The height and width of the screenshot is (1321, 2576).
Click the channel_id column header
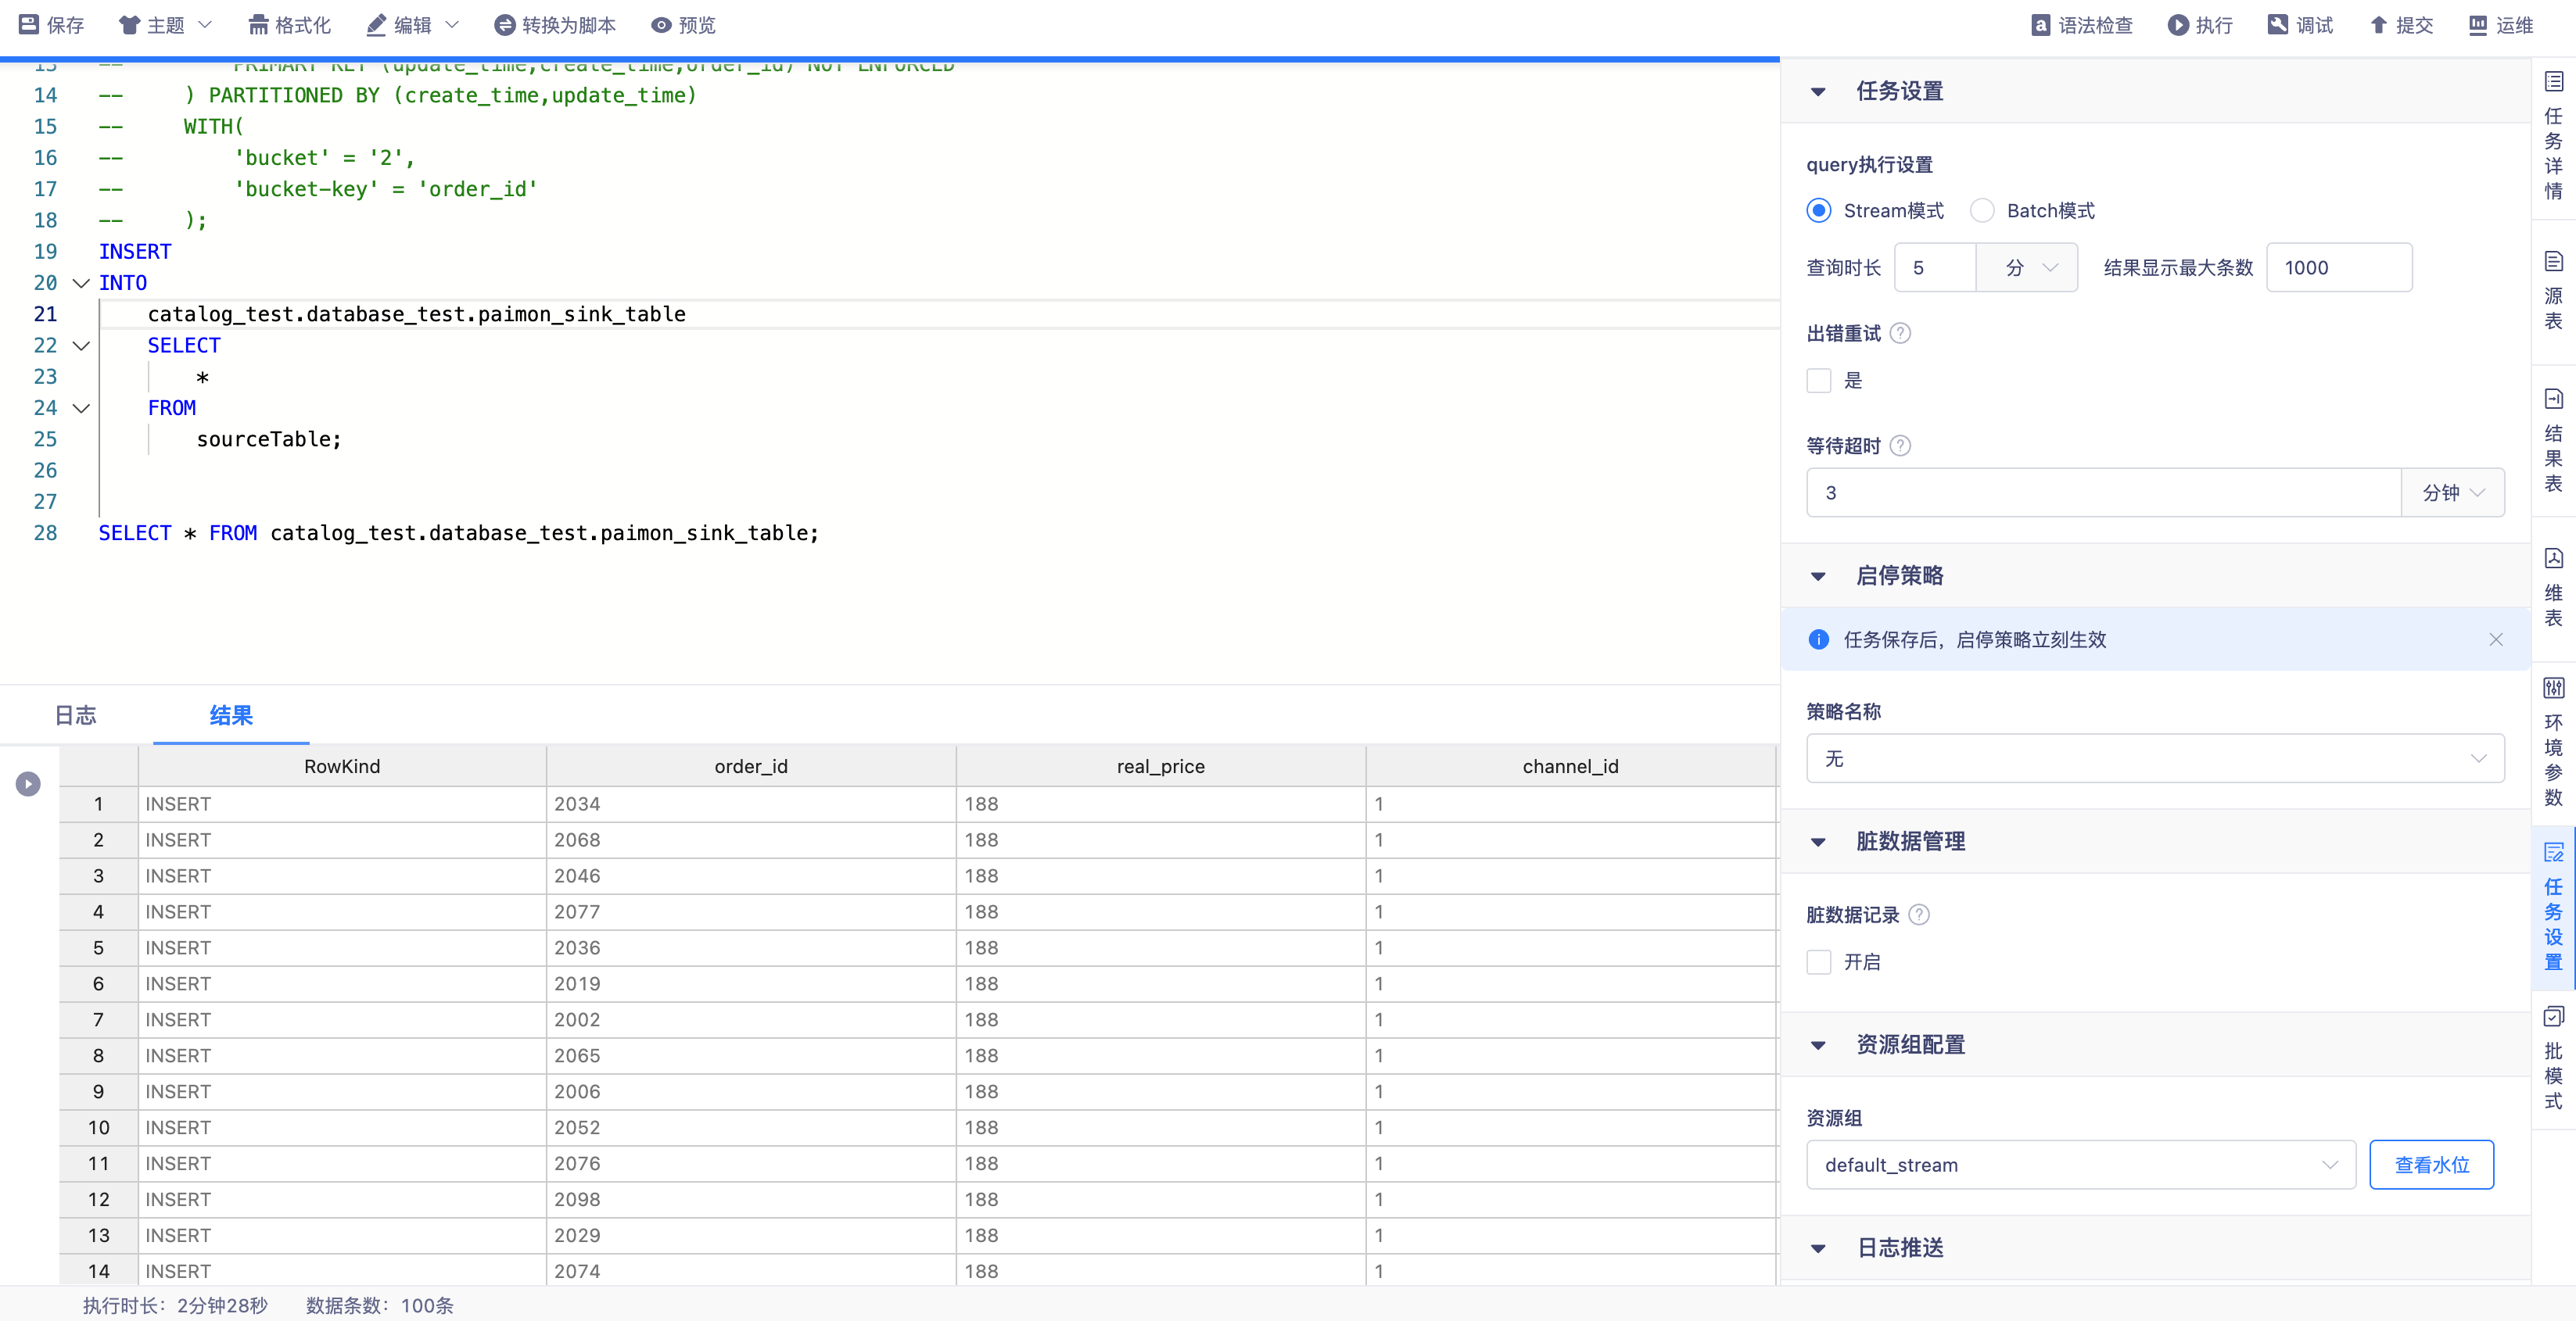pos(1571,767)
